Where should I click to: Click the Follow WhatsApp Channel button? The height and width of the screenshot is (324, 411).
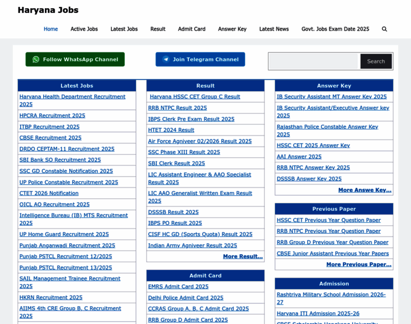tap(75, 59)
